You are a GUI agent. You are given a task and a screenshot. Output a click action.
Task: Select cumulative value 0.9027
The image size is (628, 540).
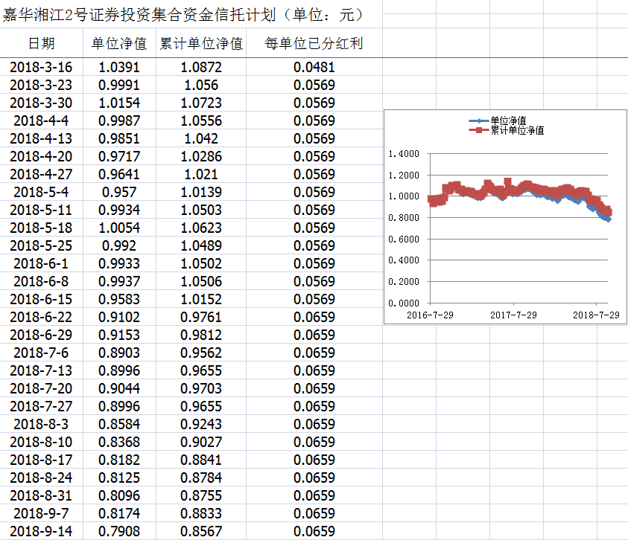201,442
